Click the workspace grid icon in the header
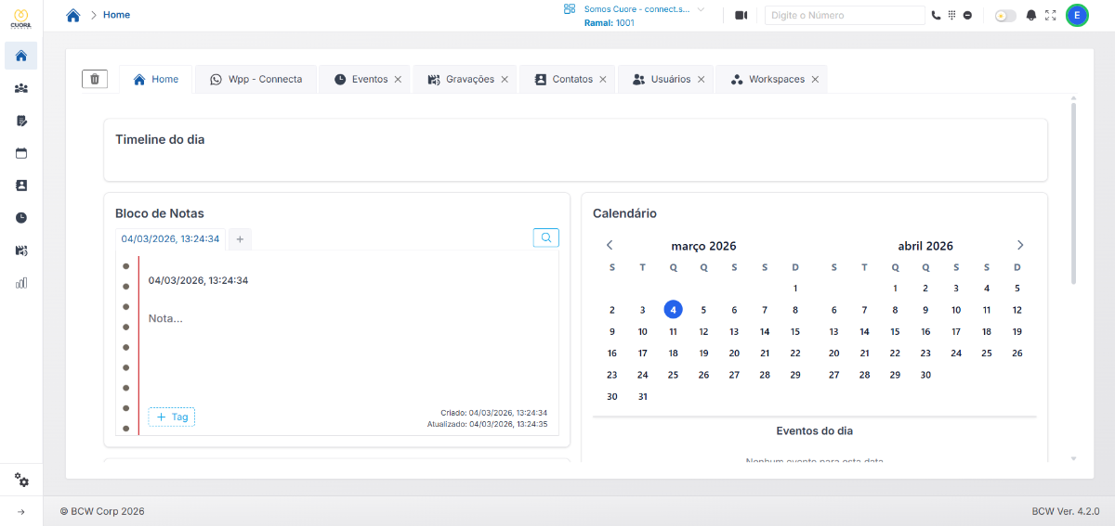This screenshot has height=526, width=1115. 570,9
